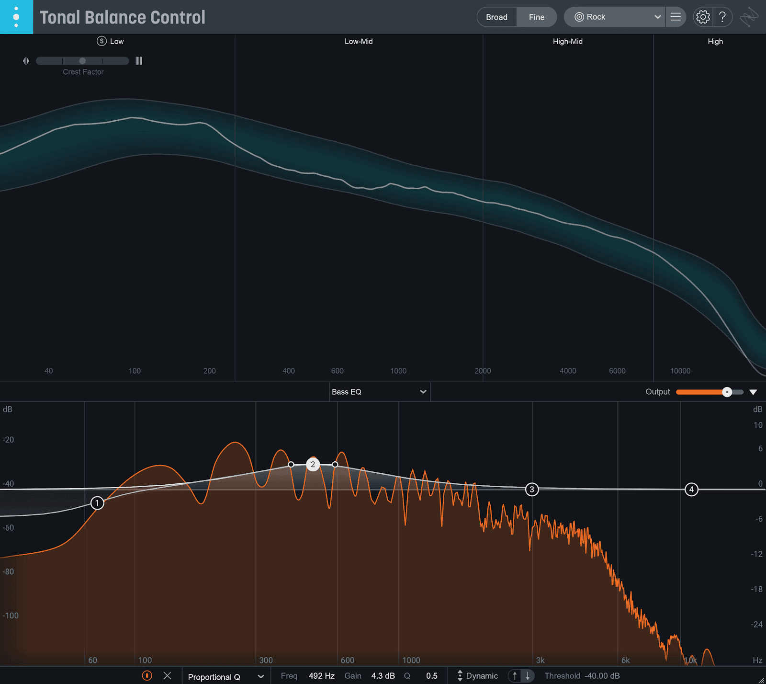
Task: Toggle Dynamic mode
Action: (x=478, y=676)
